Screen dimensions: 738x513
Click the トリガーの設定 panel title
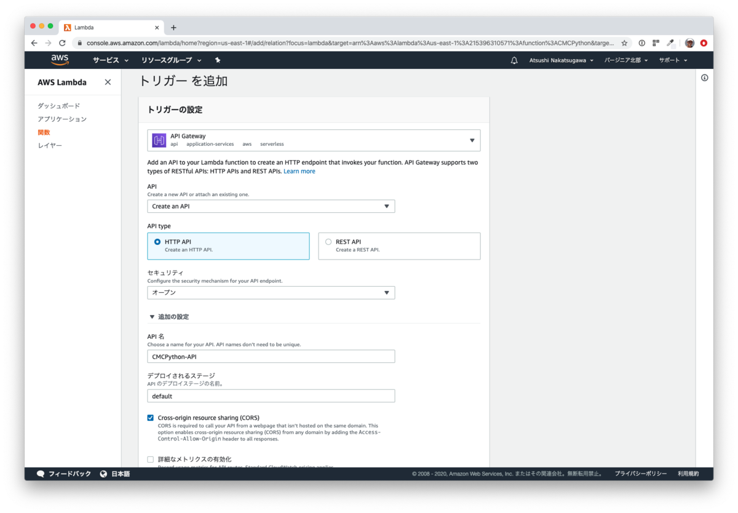175,109
